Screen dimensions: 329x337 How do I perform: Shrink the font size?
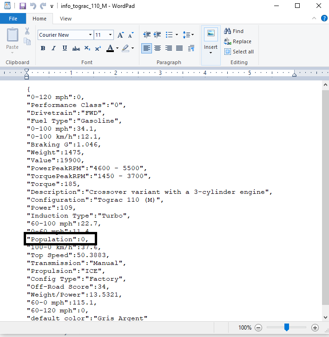[x=131, y=35]
